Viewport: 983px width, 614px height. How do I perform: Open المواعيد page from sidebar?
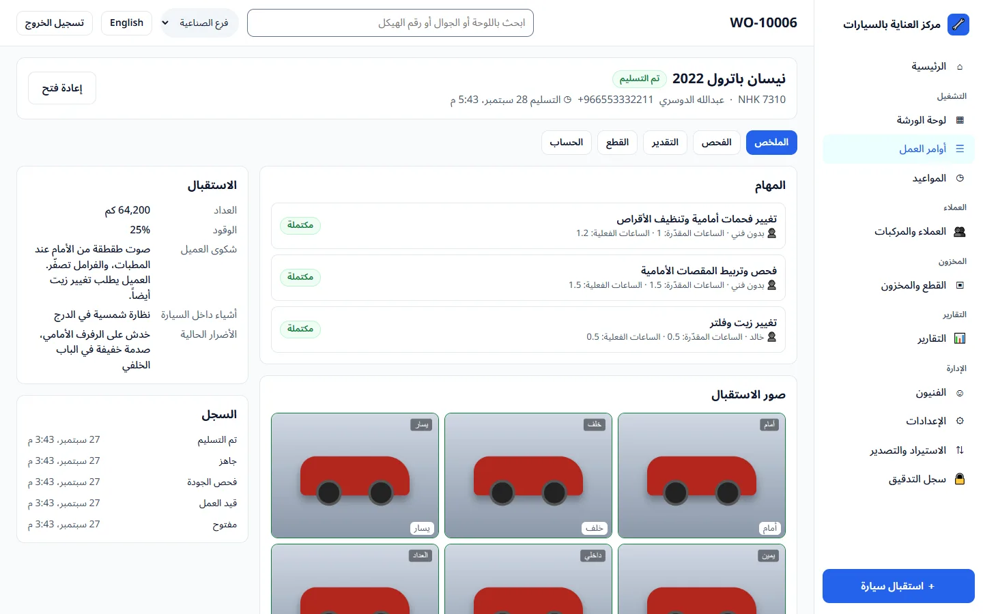pyautogui.click(x=898, y=178)
